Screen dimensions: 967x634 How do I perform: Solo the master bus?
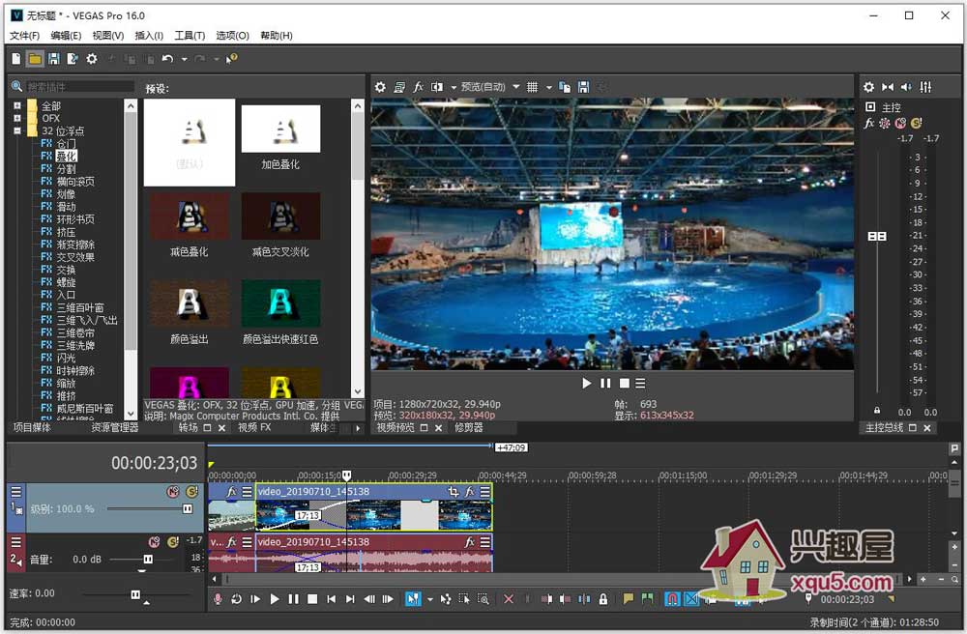917,124
